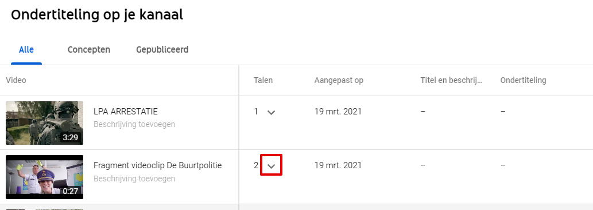
Task: Expand languages chevron for Fragment videoclip De Buurtpolitie
Action: (271, 166)
